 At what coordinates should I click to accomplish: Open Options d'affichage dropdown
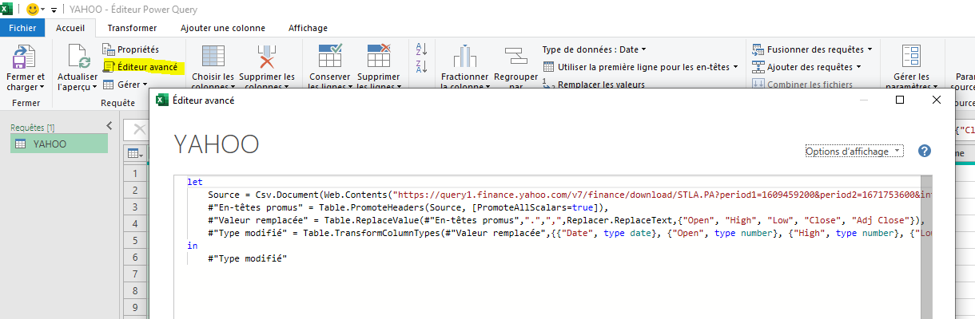854,151
